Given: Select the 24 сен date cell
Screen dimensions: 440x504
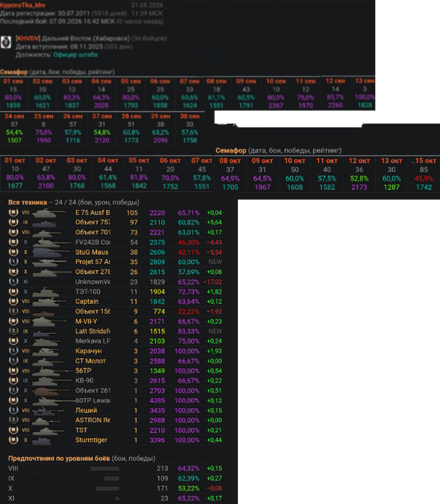Looking at the screenshot, I should (14, 116).
